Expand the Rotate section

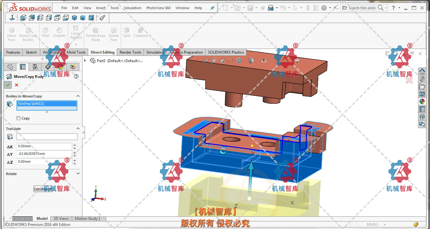(78, 173)
